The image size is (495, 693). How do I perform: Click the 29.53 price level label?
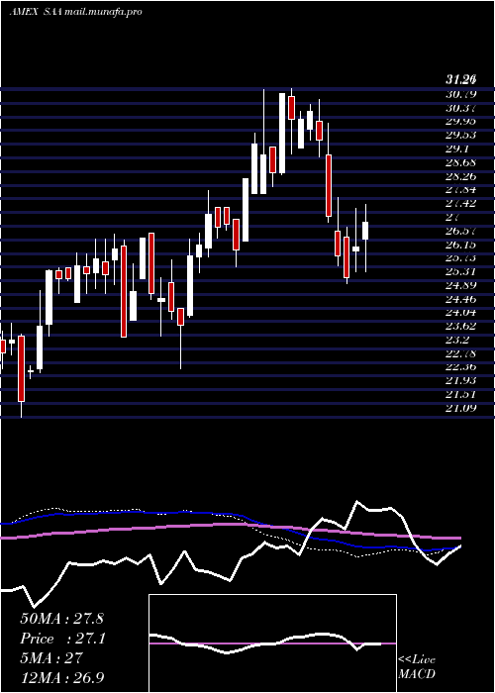460,136
